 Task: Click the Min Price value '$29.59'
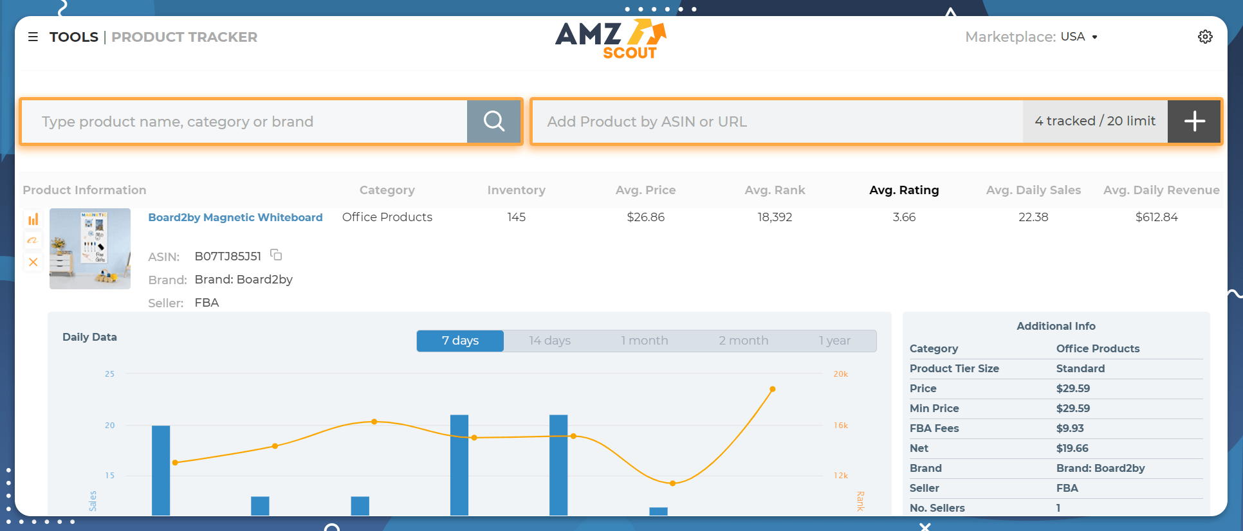(1073, 408)
